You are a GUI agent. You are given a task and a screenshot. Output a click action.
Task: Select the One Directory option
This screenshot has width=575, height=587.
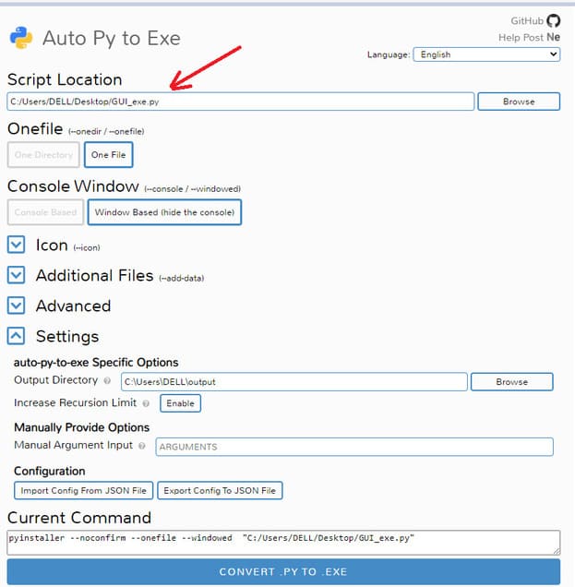[43, 155]
